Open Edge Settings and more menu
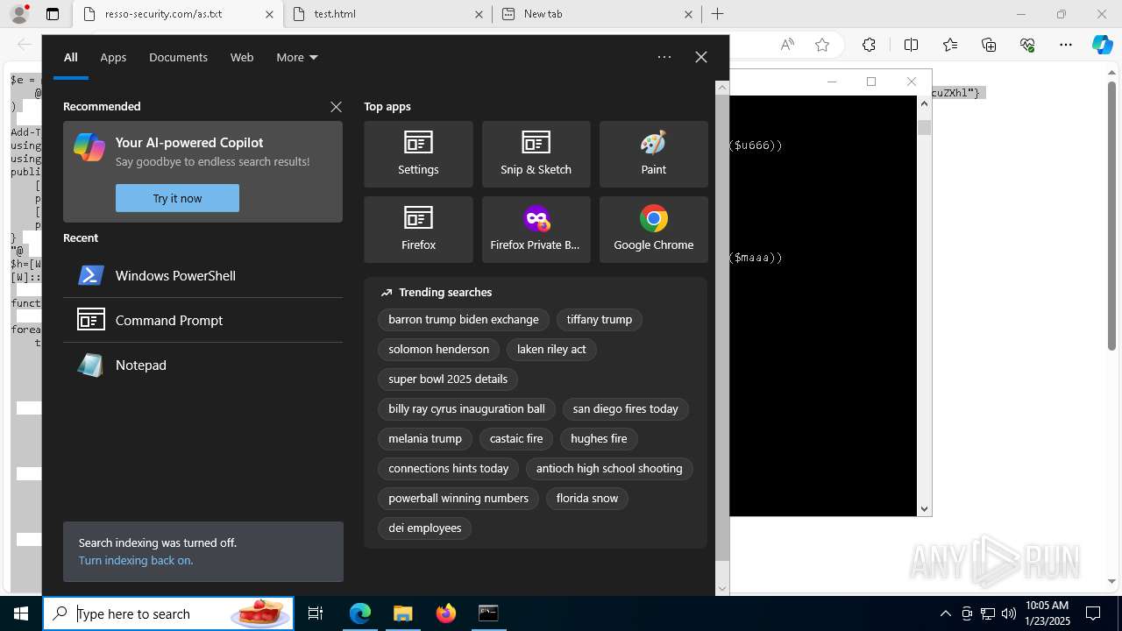This screenshot has height=631, width=1122. coord(1066,45)
